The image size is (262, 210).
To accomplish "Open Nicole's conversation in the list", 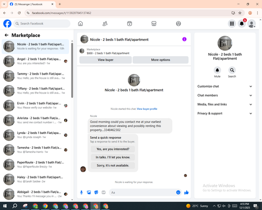I will pos(36,47).
